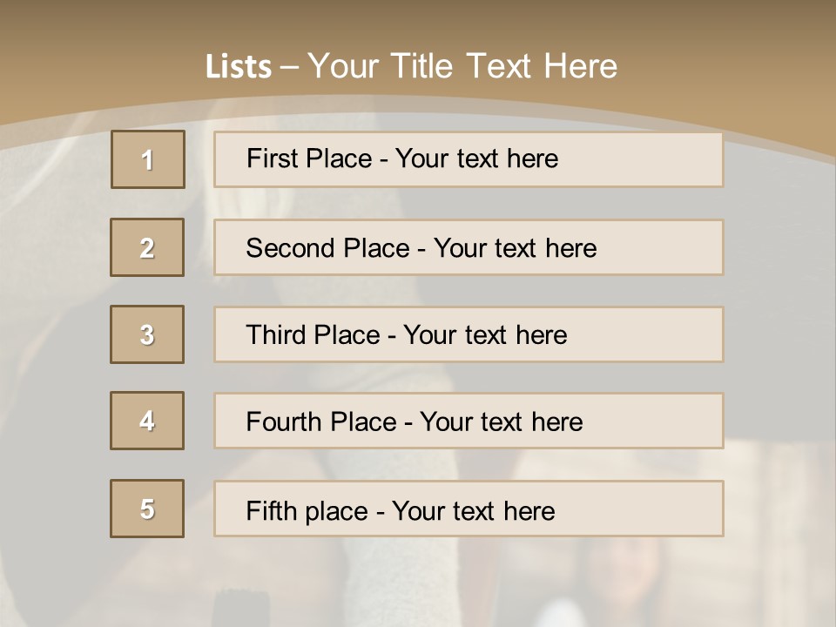
Task: Click the word "Fifth" in the bottom list item
Action: point(272,510)
